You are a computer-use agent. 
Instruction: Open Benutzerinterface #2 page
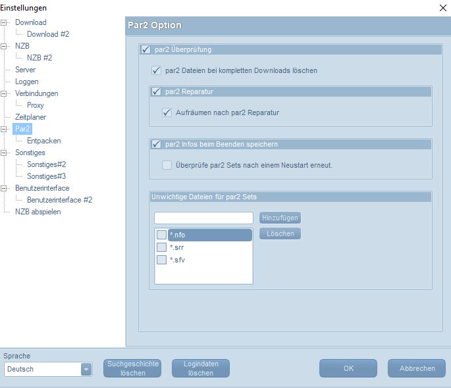[x=59, y=200]
